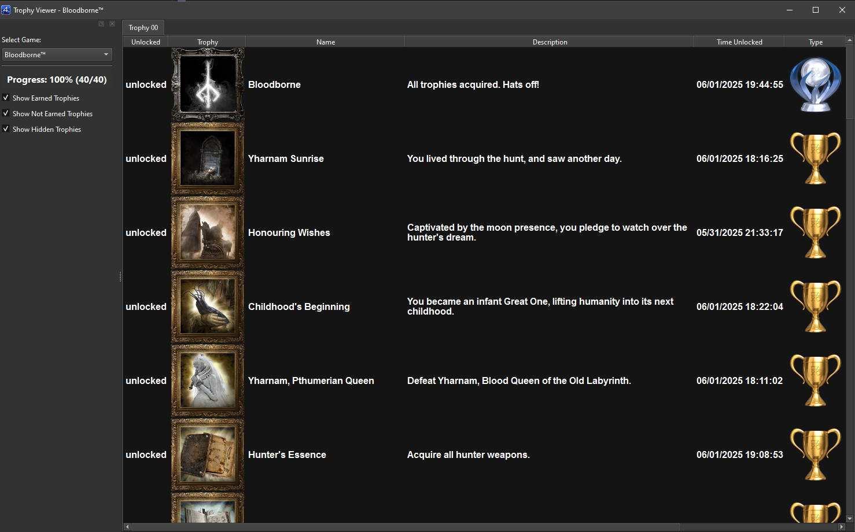This screenshot has height=532, width=855.
Task: Select the Trophy 00 tab
Action: [143, 27]
